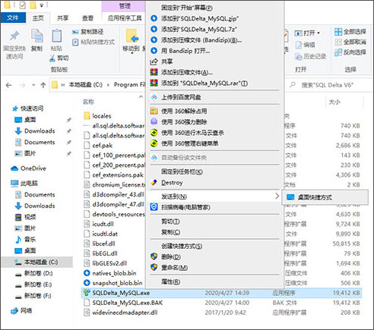
Task: Select 视频 under This PC
Action: (x=25, y=217)
